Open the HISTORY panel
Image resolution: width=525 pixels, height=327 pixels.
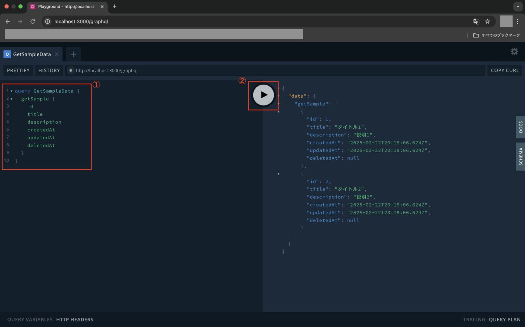(49, 70)
